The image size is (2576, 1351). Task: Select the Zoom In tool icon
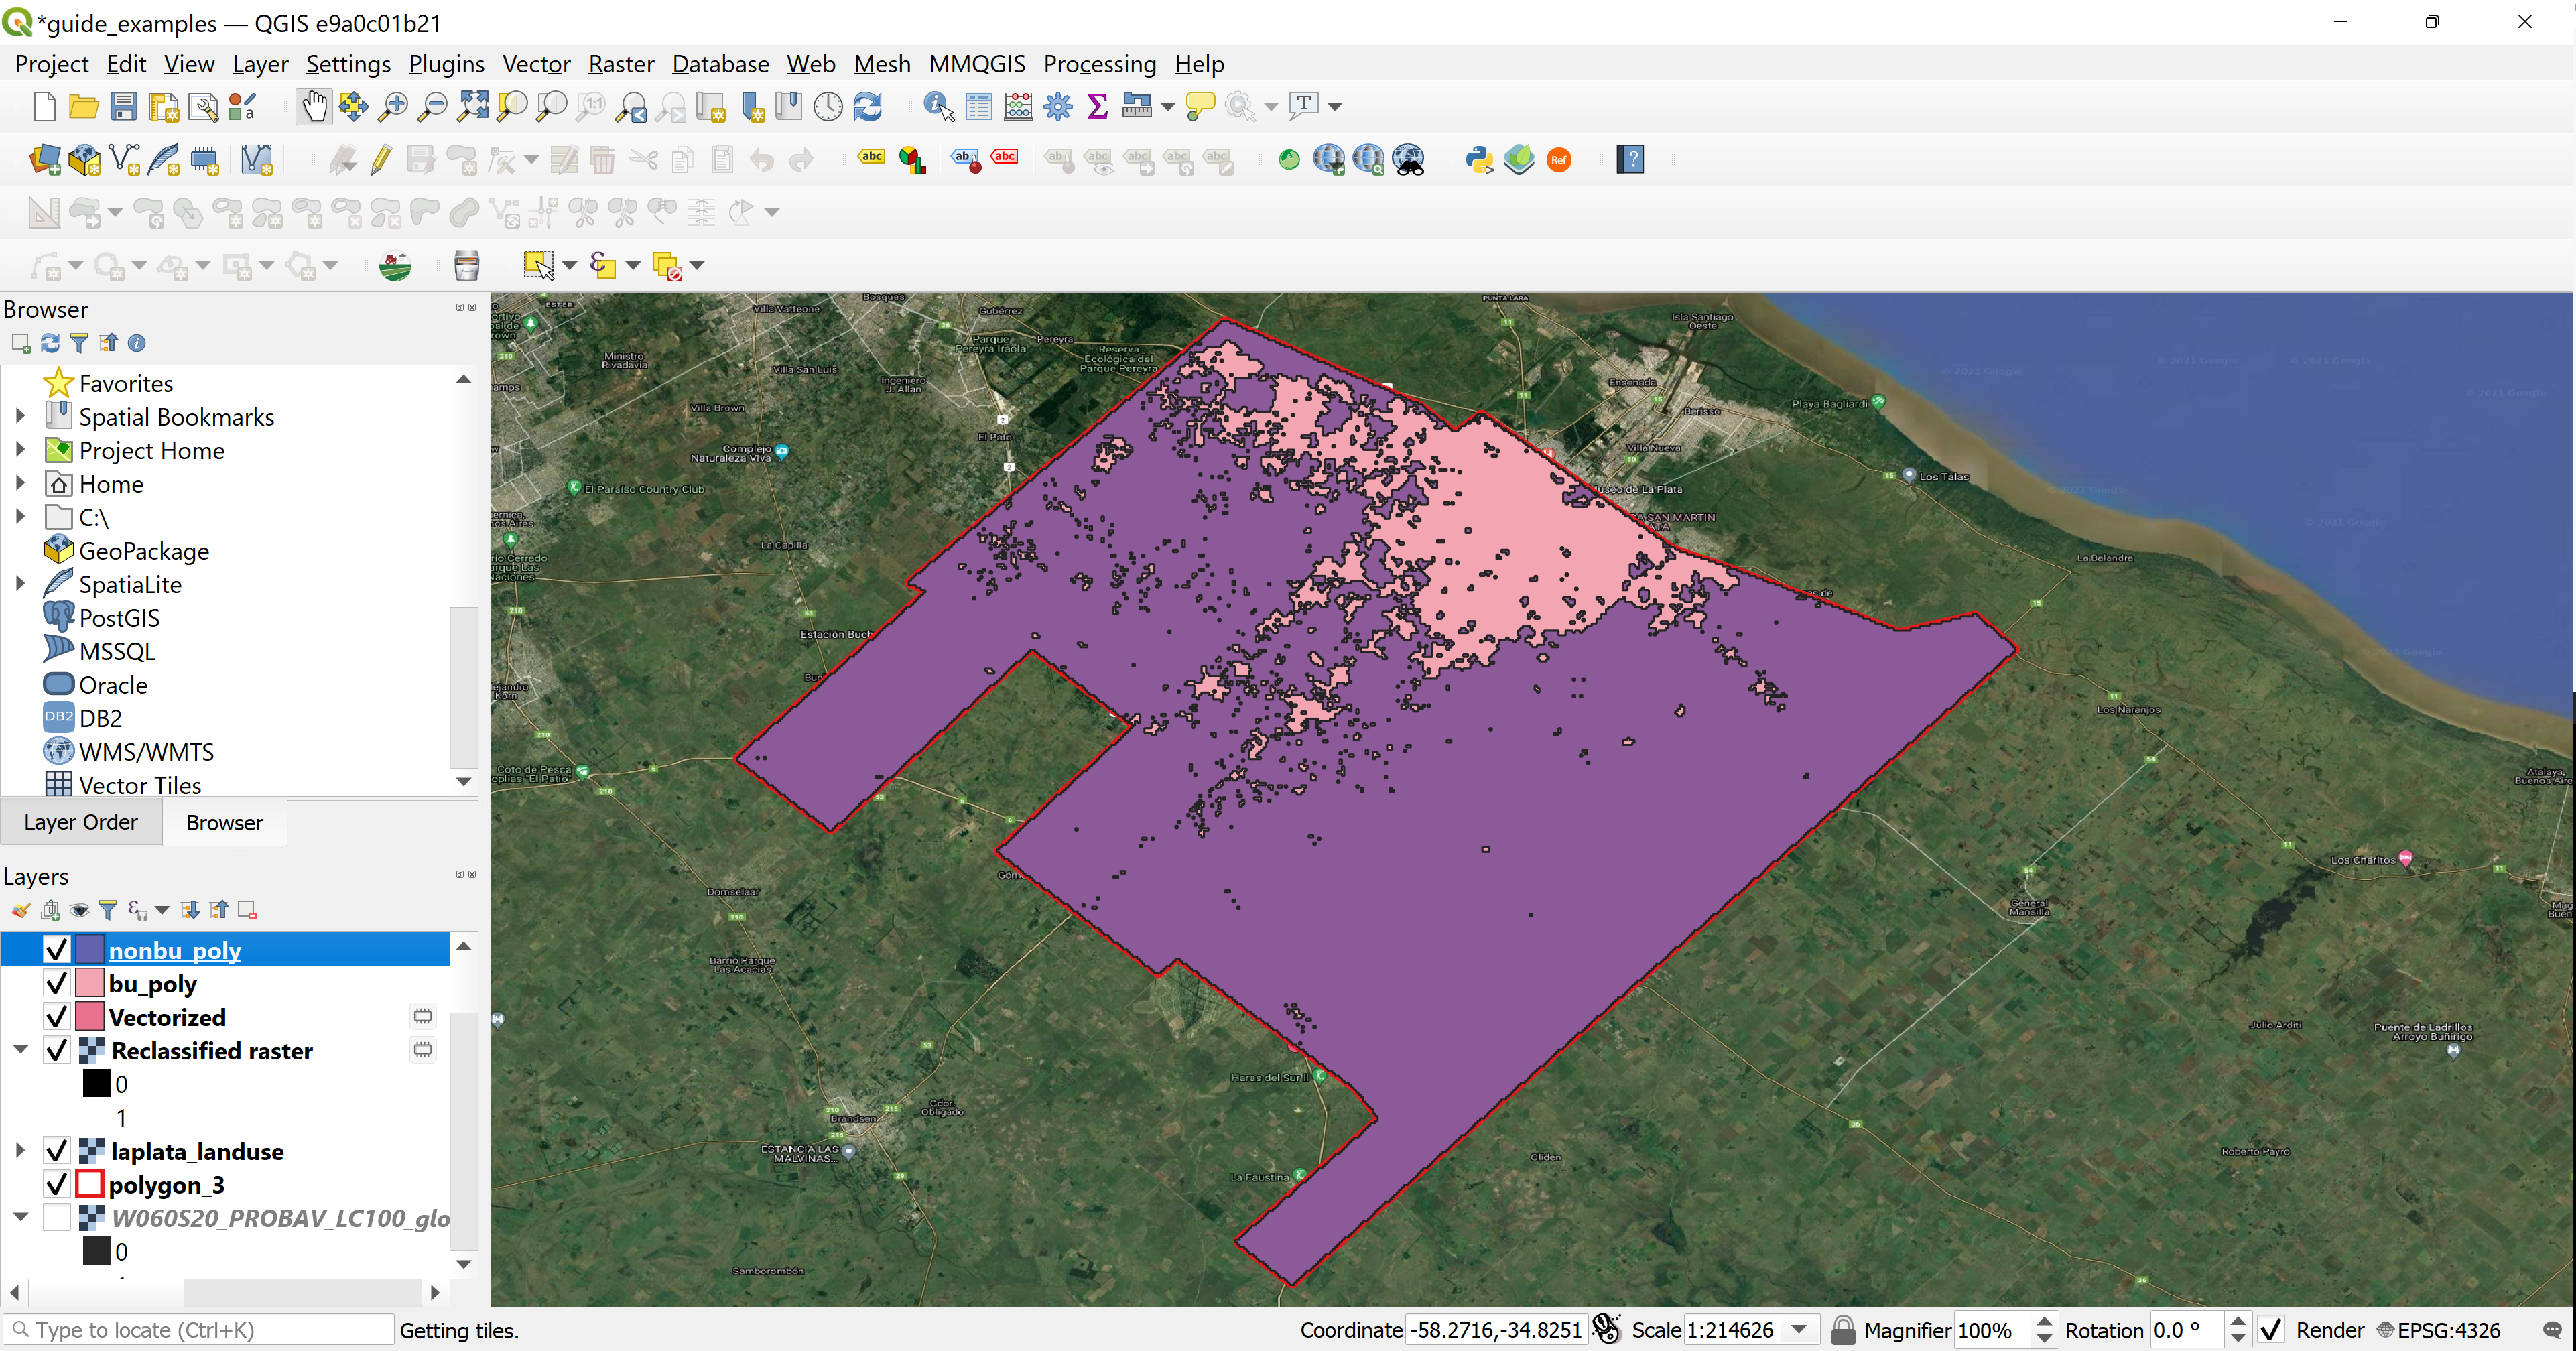click(393, 106)
